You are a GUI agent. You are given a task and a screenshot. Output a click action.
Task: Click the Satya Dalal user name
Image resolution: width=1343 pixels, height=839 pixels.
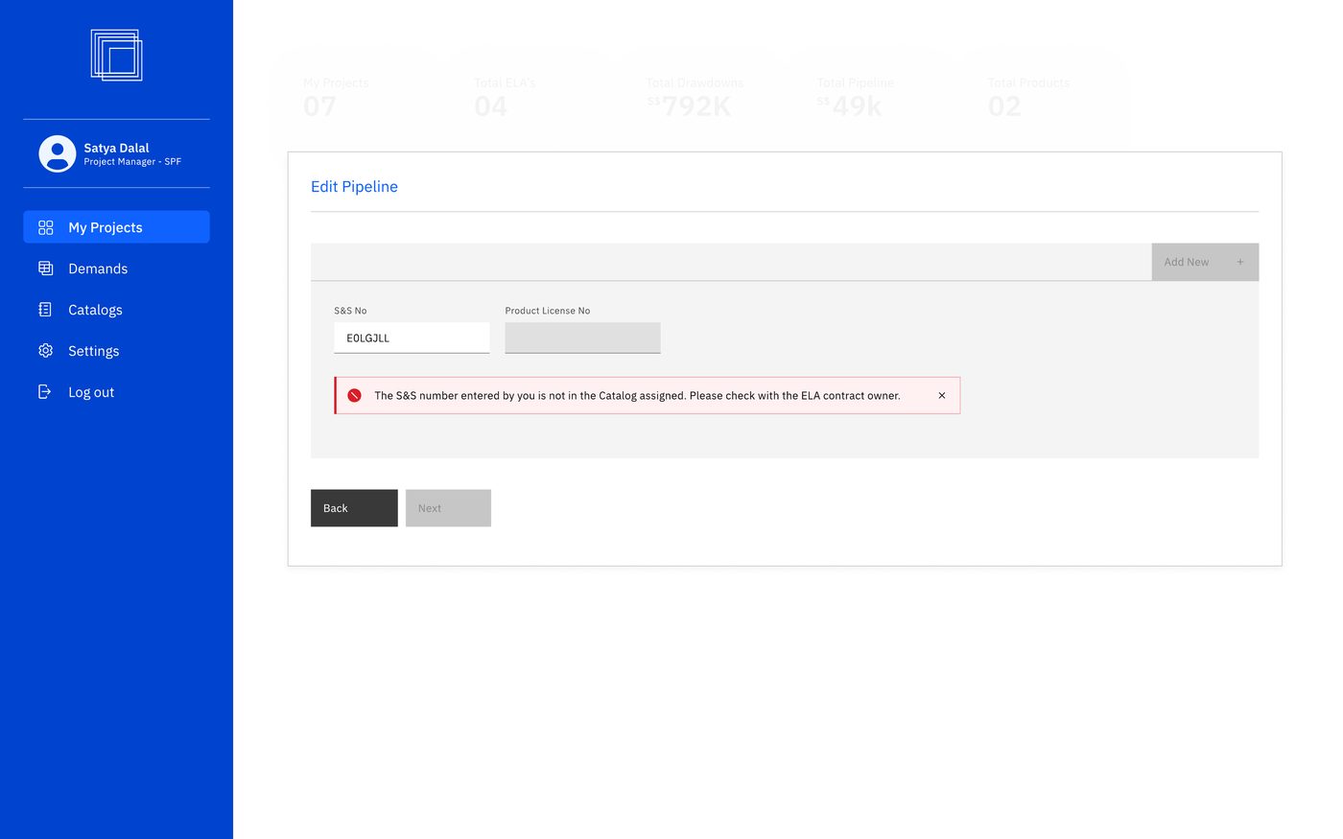click(x=116, y=148)
